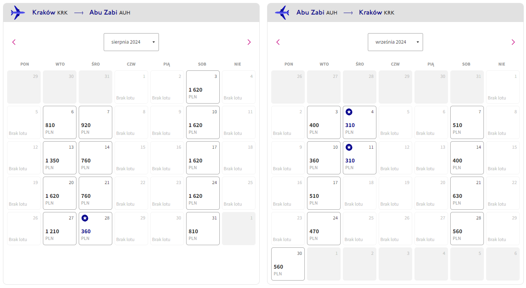Open the września 2024 month dropdown
Viewport: 526px width, 288px height.
(x=395, y=42)
